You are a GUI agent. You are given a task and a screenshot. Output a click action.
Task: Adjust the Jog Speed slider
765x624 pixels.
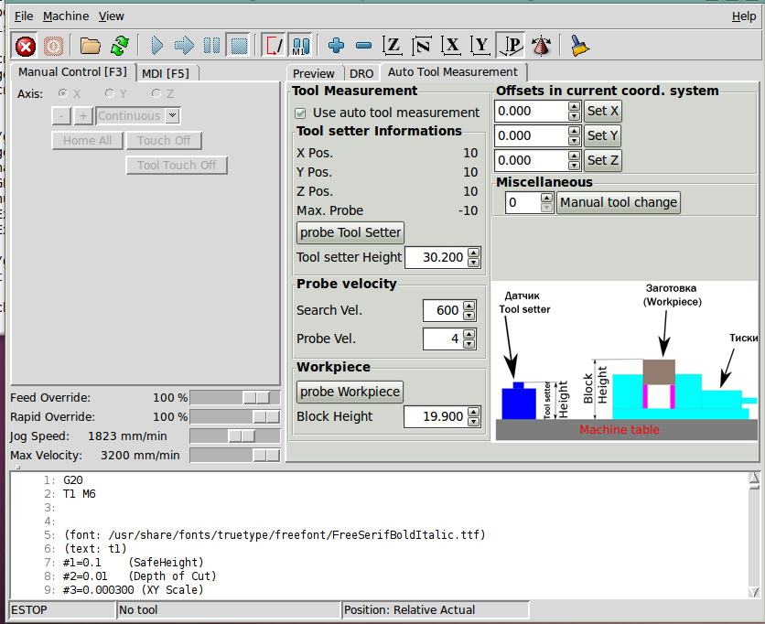coord(242,436)
